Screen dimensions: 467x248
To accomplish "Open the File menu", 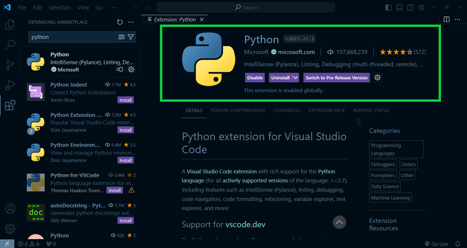I will (22, 8).
